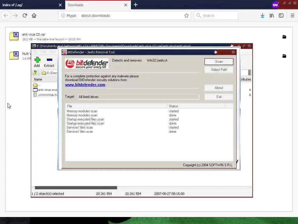Open the browser home page
This screenshot has width=298, height=224.
[34, 16]
